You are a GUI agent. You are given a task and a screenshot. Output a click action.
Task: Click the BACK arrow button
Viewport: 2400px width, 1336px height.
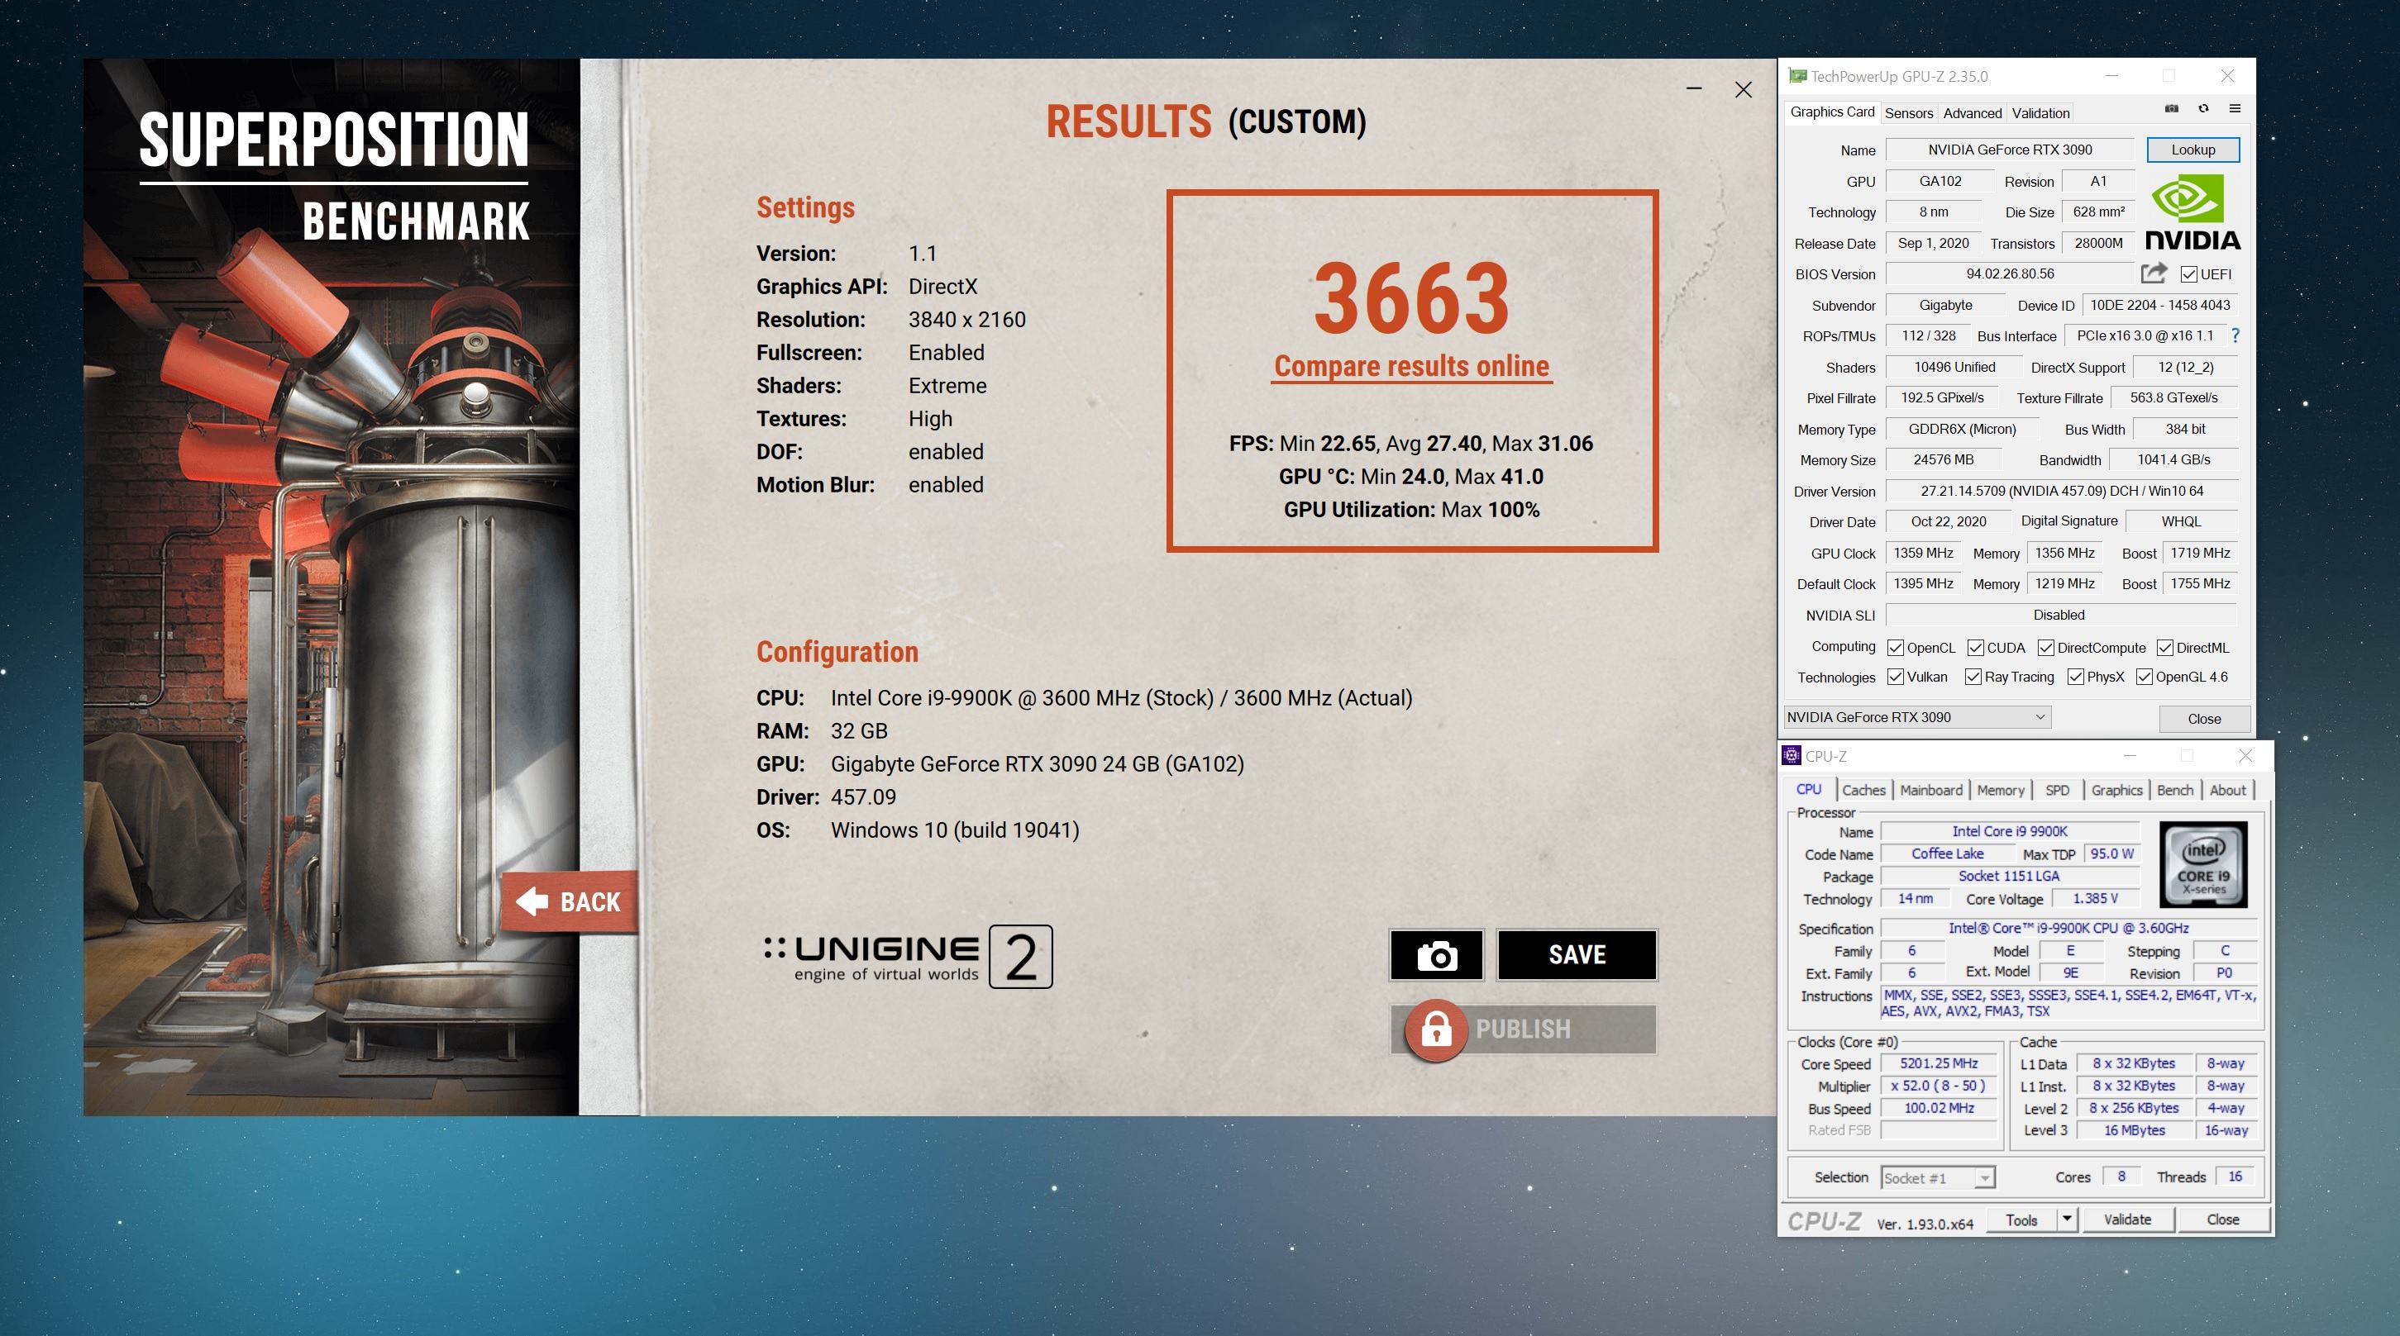pyautogui.click(x=570, y=901)
